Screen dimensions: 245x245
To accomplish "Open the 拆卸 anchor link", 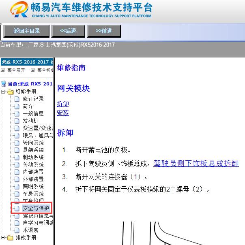I will pos(63,104).
